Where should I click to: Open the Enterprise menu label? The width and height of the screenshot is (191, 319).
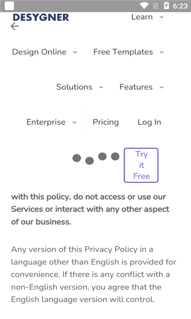coord(46,122)
